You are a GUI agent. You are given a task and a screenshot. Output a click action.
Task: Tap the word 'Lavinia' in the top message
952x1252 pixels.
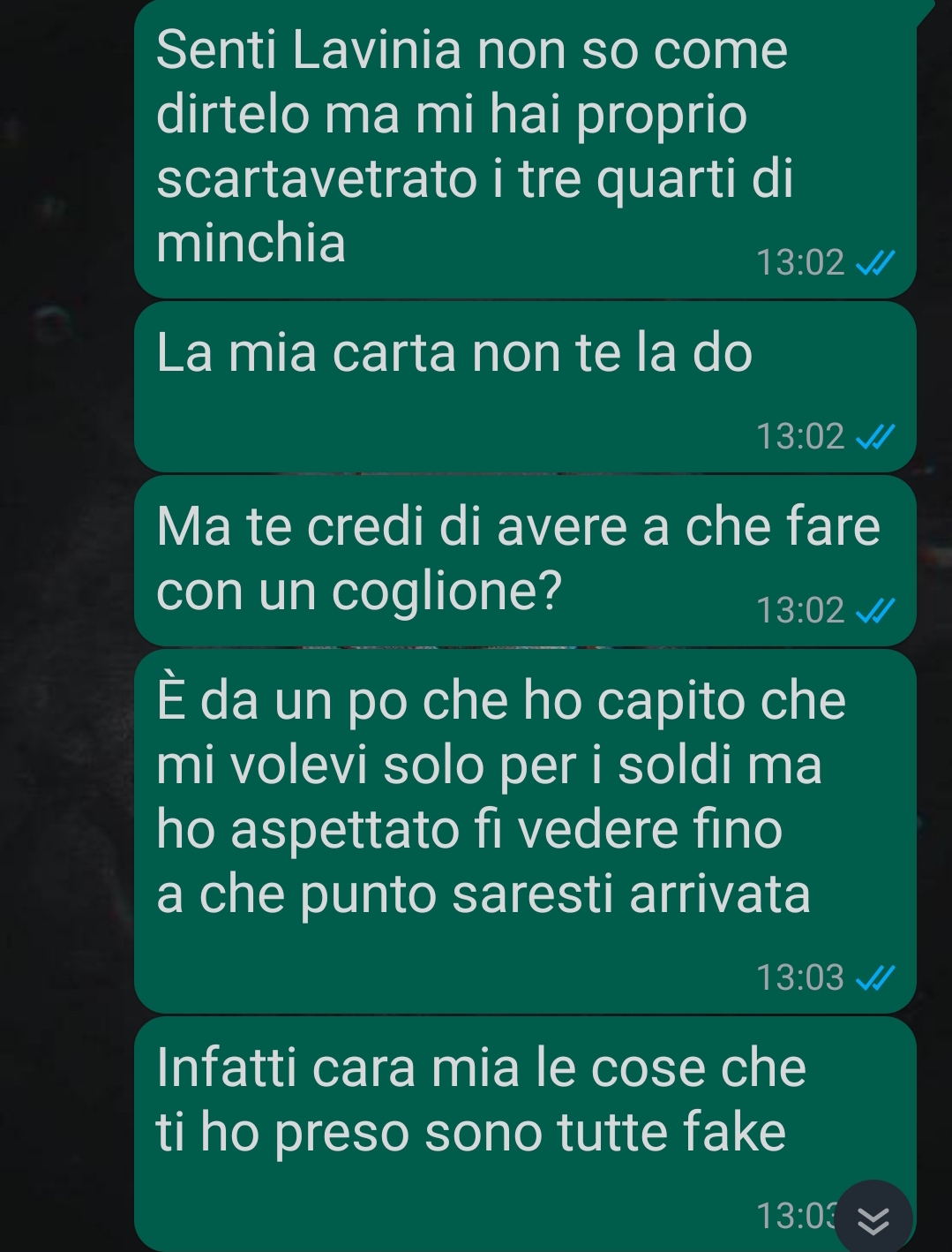click(377, 49)
